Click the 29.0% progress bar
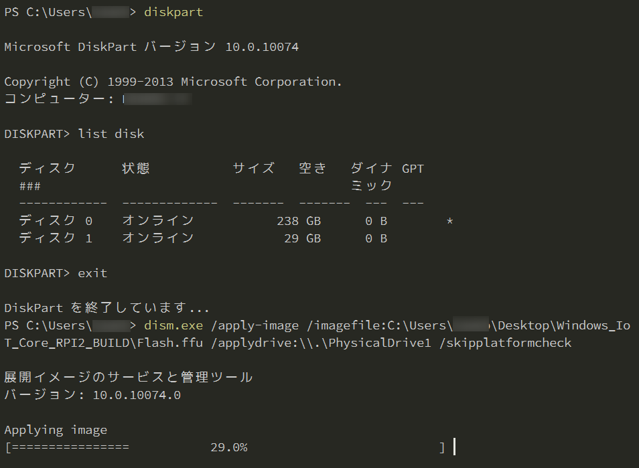The height and width of the screenshot is (468, 639). [x=228, y=447]
